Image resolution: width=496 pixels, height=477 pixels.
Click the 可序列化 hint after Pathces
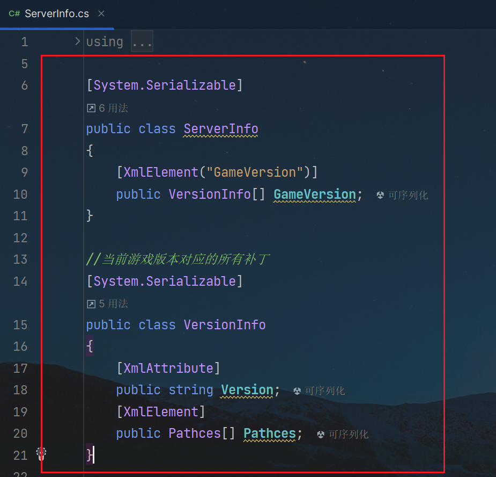pyautogui.click(x=349, y=435)
